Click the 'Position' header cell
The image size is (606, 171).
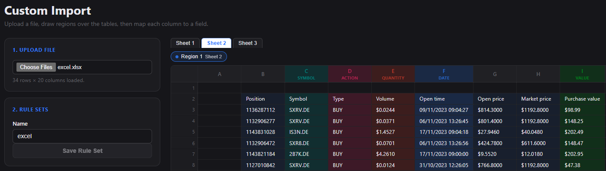point(263,99)
